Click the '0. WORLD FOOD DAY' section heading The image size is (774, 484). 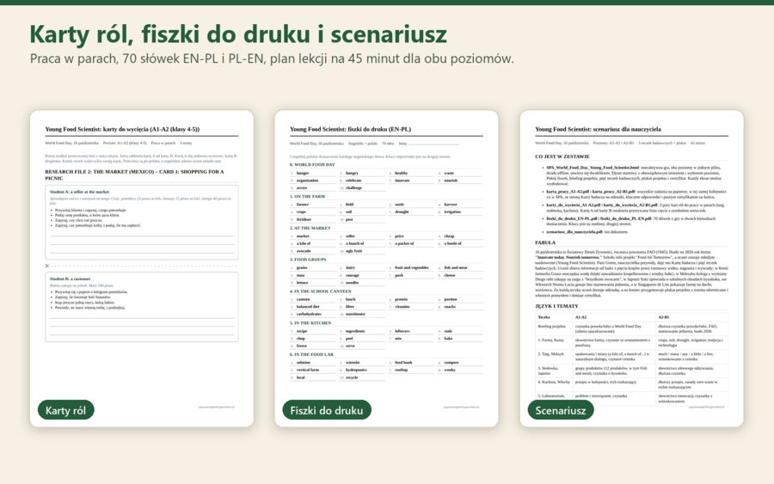(312, 165)
